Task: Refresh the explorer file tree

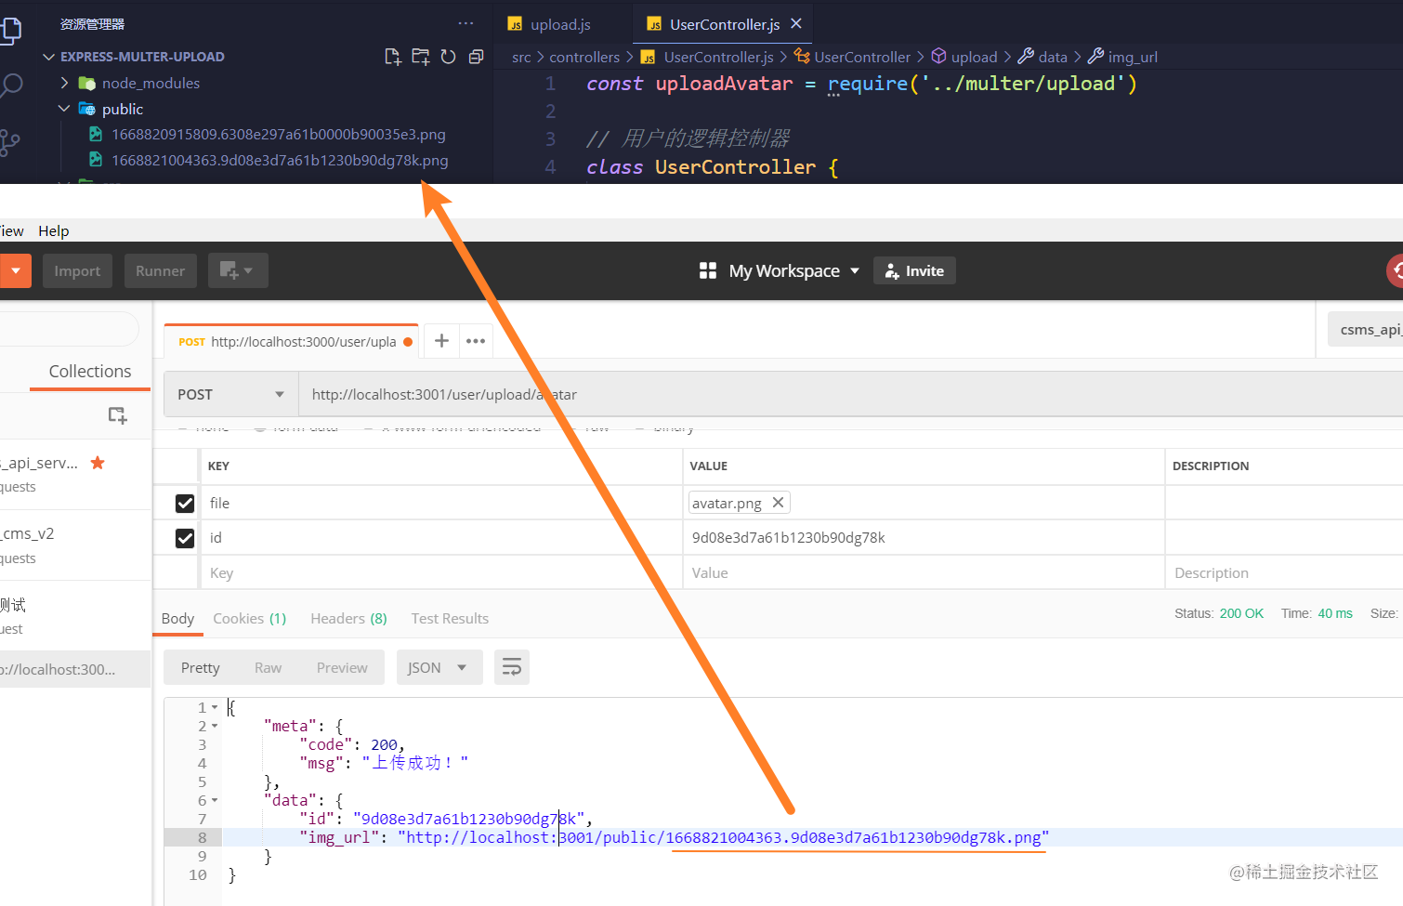Action: click(x=448, y=57)
